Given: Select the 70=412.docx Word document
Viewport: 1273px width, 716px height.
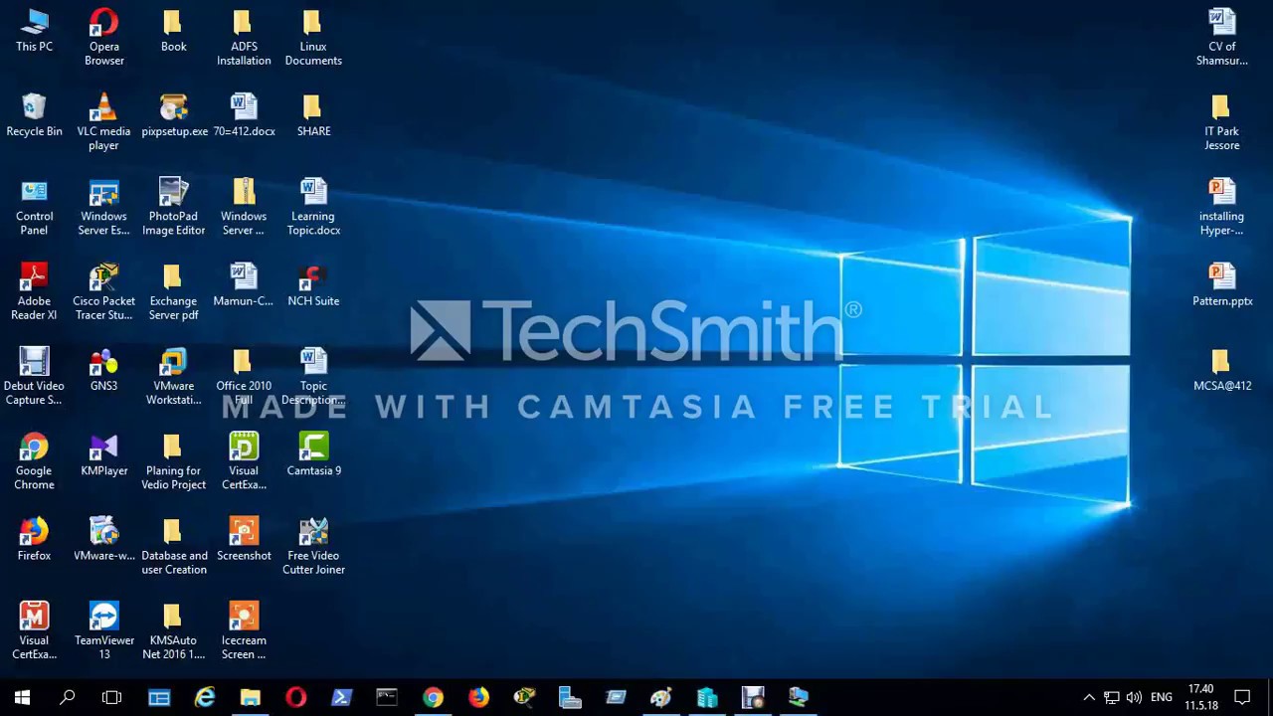Looking at the screenshot, I should click(x=244, y=115).
